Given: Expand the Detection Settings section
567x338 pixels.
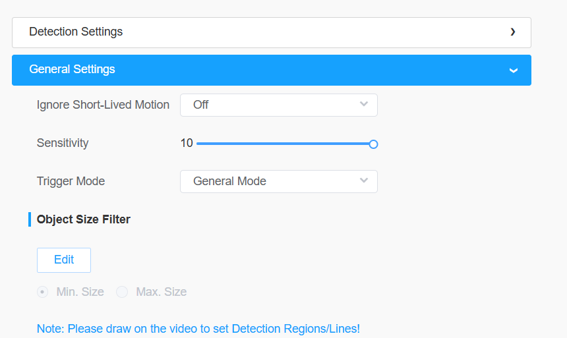Looking at the screenshot, I should click(x=271, y=32).
